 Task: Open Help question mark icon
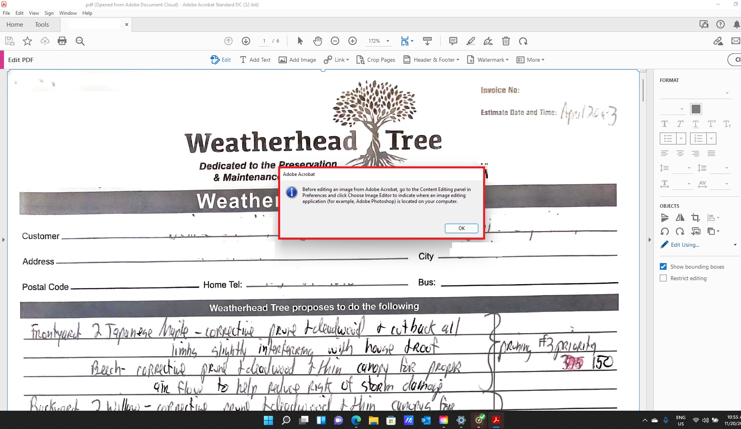click(x=720, y=24)
